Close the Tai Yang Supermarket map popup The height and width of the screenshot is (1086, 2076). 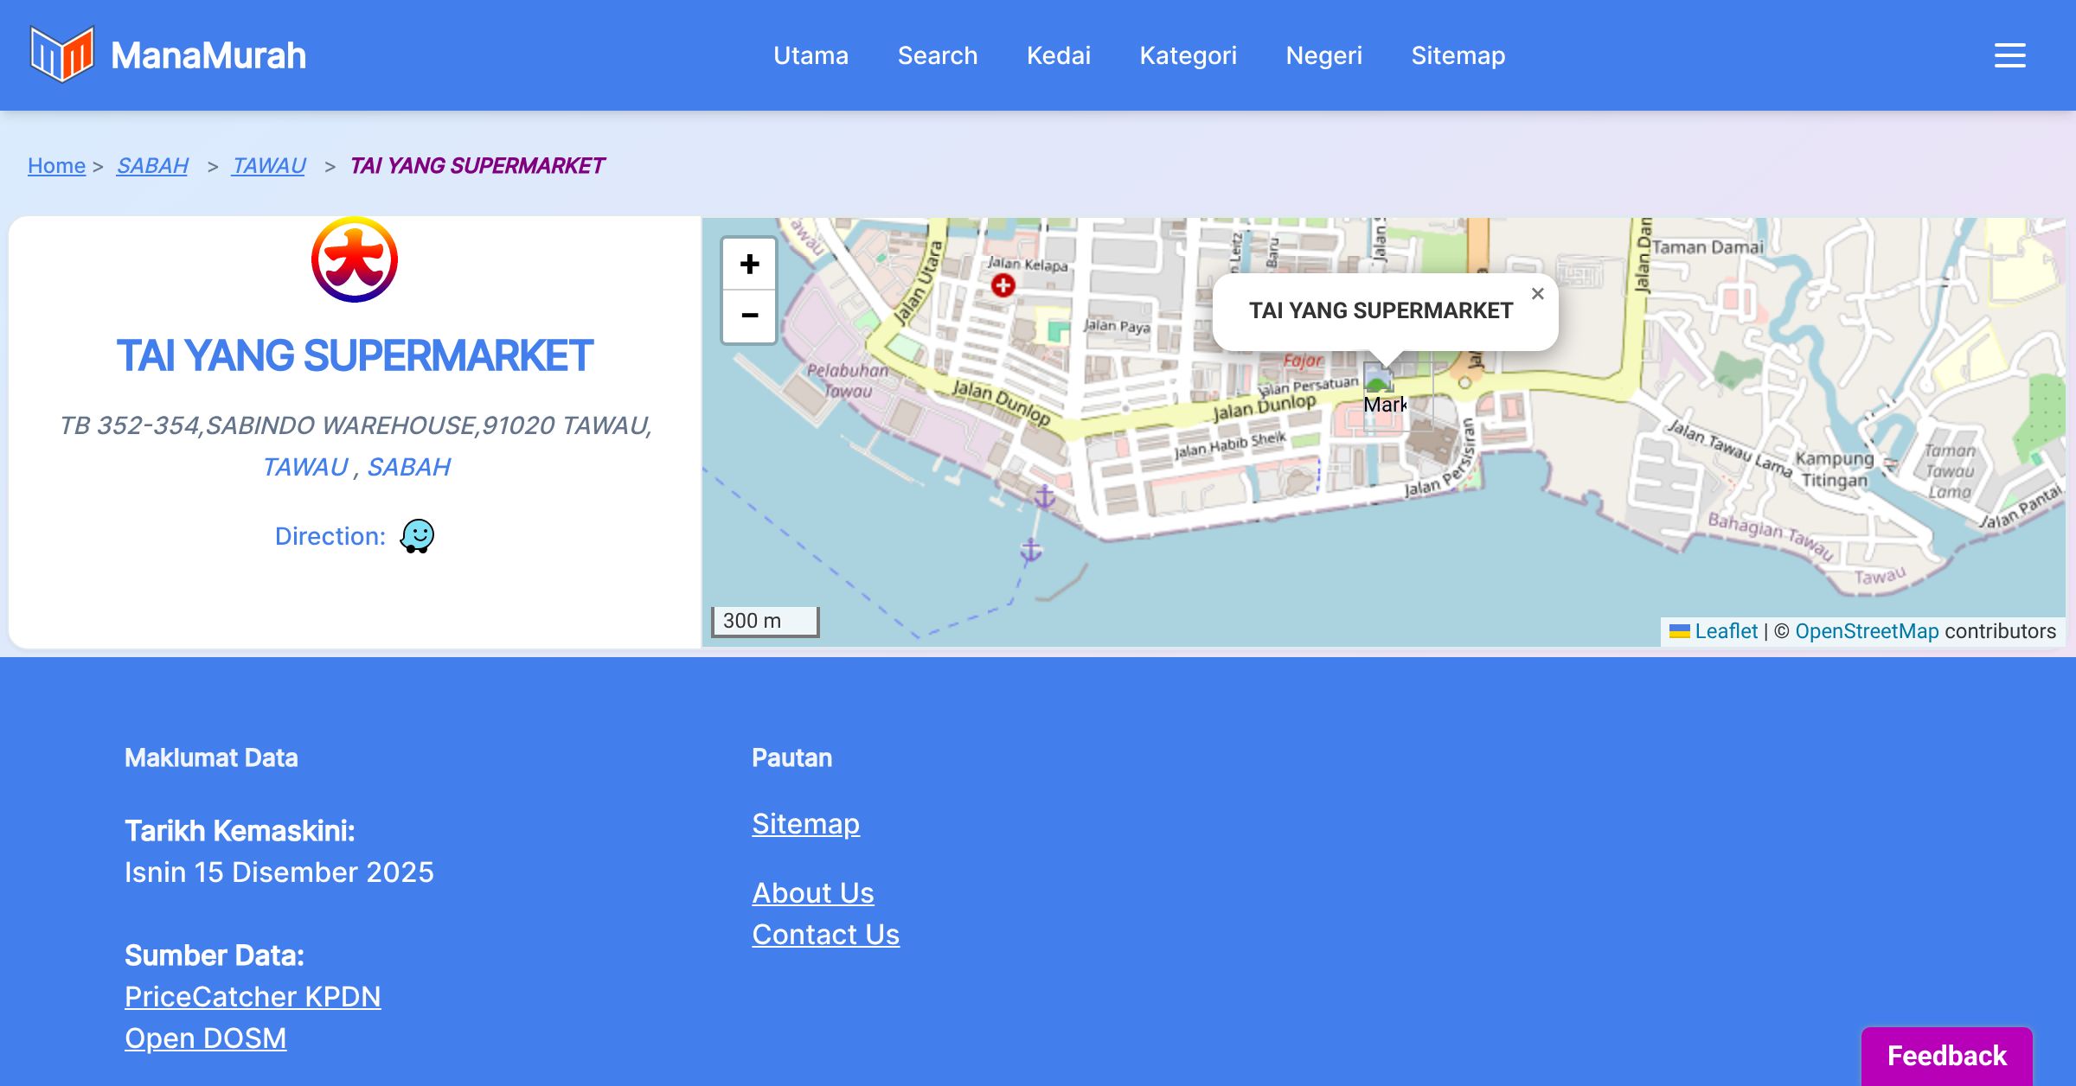coord(1537,294)
